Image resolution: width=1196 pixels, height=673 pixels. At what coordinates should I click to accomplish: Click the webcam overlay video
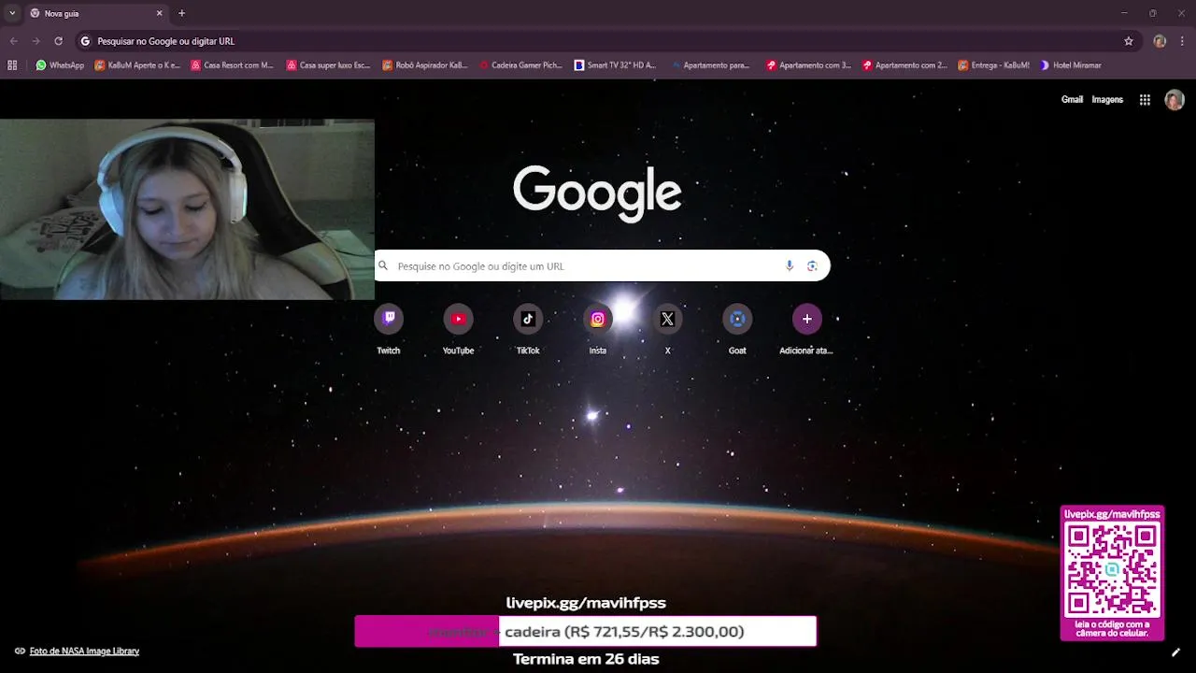187,209
